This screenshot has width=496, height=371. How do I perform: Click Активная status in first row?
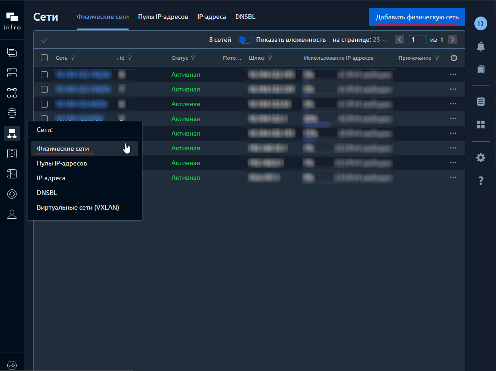186,74
